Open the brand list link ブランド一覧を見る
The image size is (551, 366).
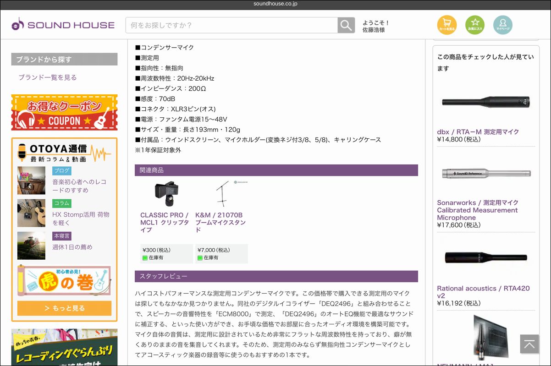pos(48,77)
